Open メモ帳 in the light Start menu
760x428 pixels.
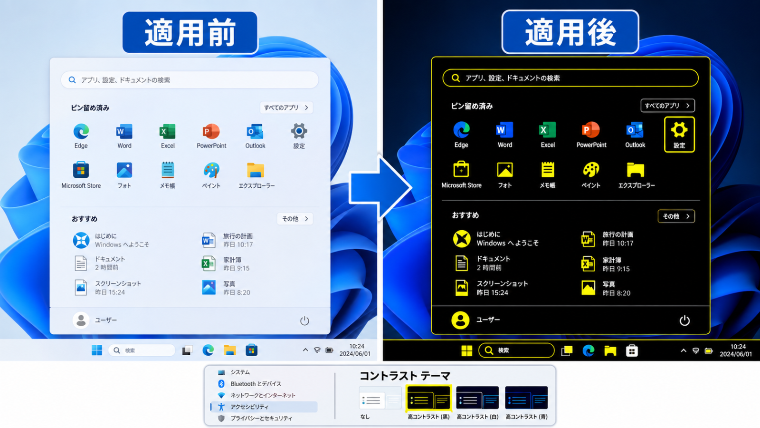tap(168, 175)
